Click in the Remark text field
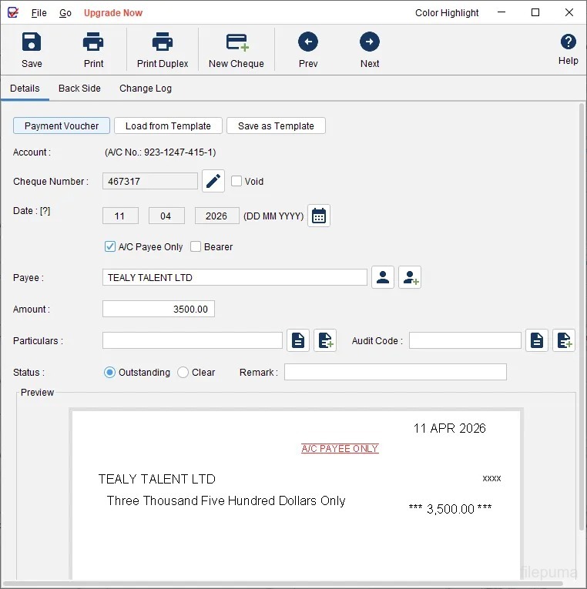Image resolution: width=587 pixels, height=589 pixels. (x=395, y=373)
